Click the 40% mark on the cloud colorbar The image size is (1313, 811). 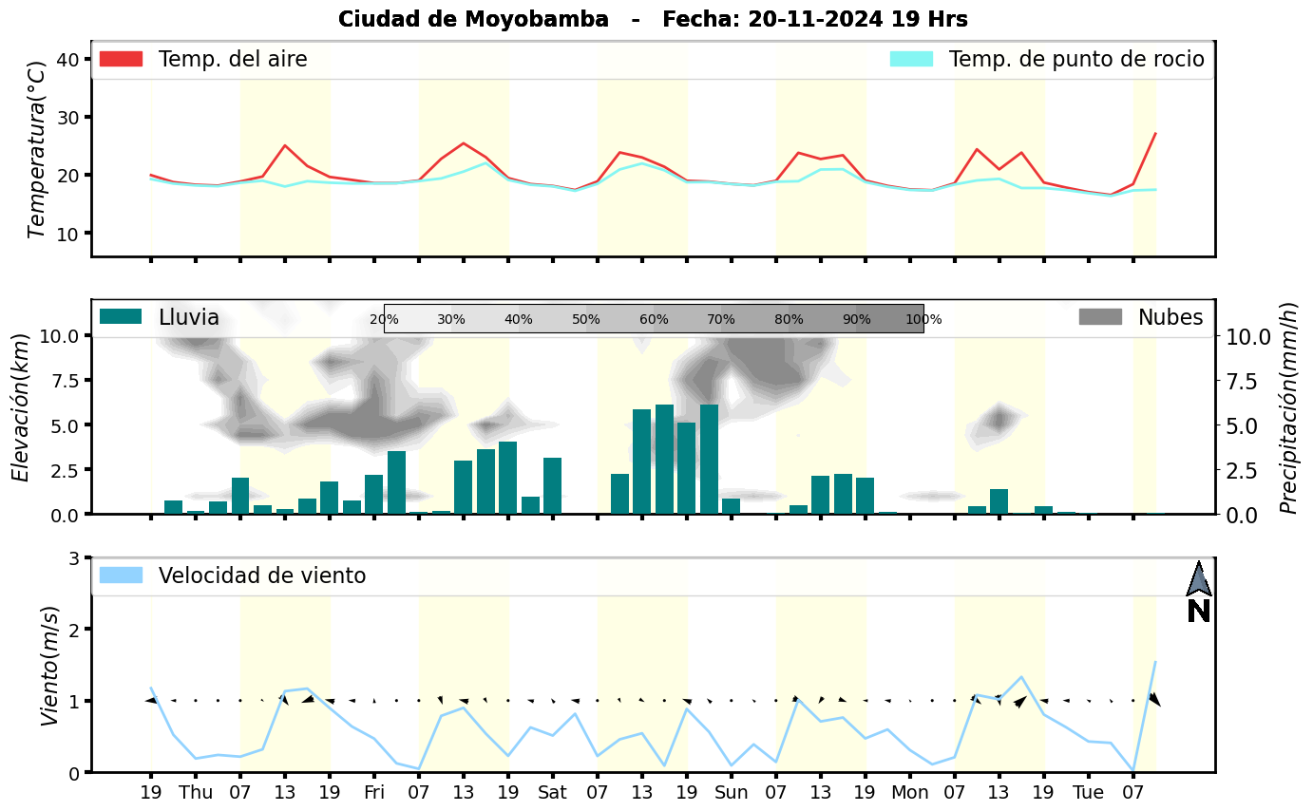[x=519, y=319]
